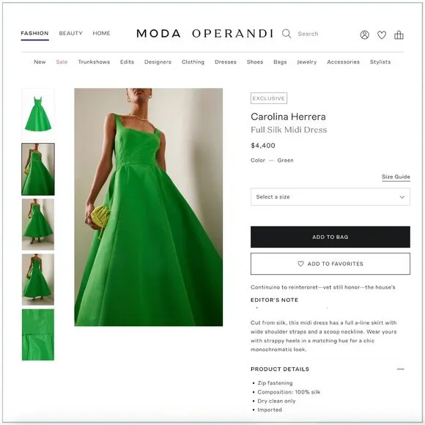
Task: Collapse Product Details with the minus icon
Action: 400,369
